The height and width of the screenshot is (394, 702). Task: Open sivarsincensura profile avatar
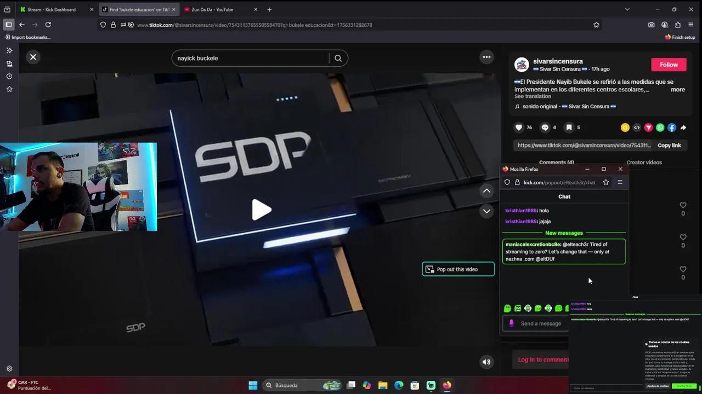pyautogui.click(x=522, y=65)
